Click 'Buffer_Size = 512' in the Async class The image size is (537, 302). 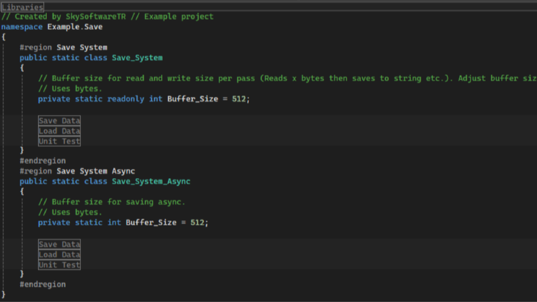[x=165, y=223]
